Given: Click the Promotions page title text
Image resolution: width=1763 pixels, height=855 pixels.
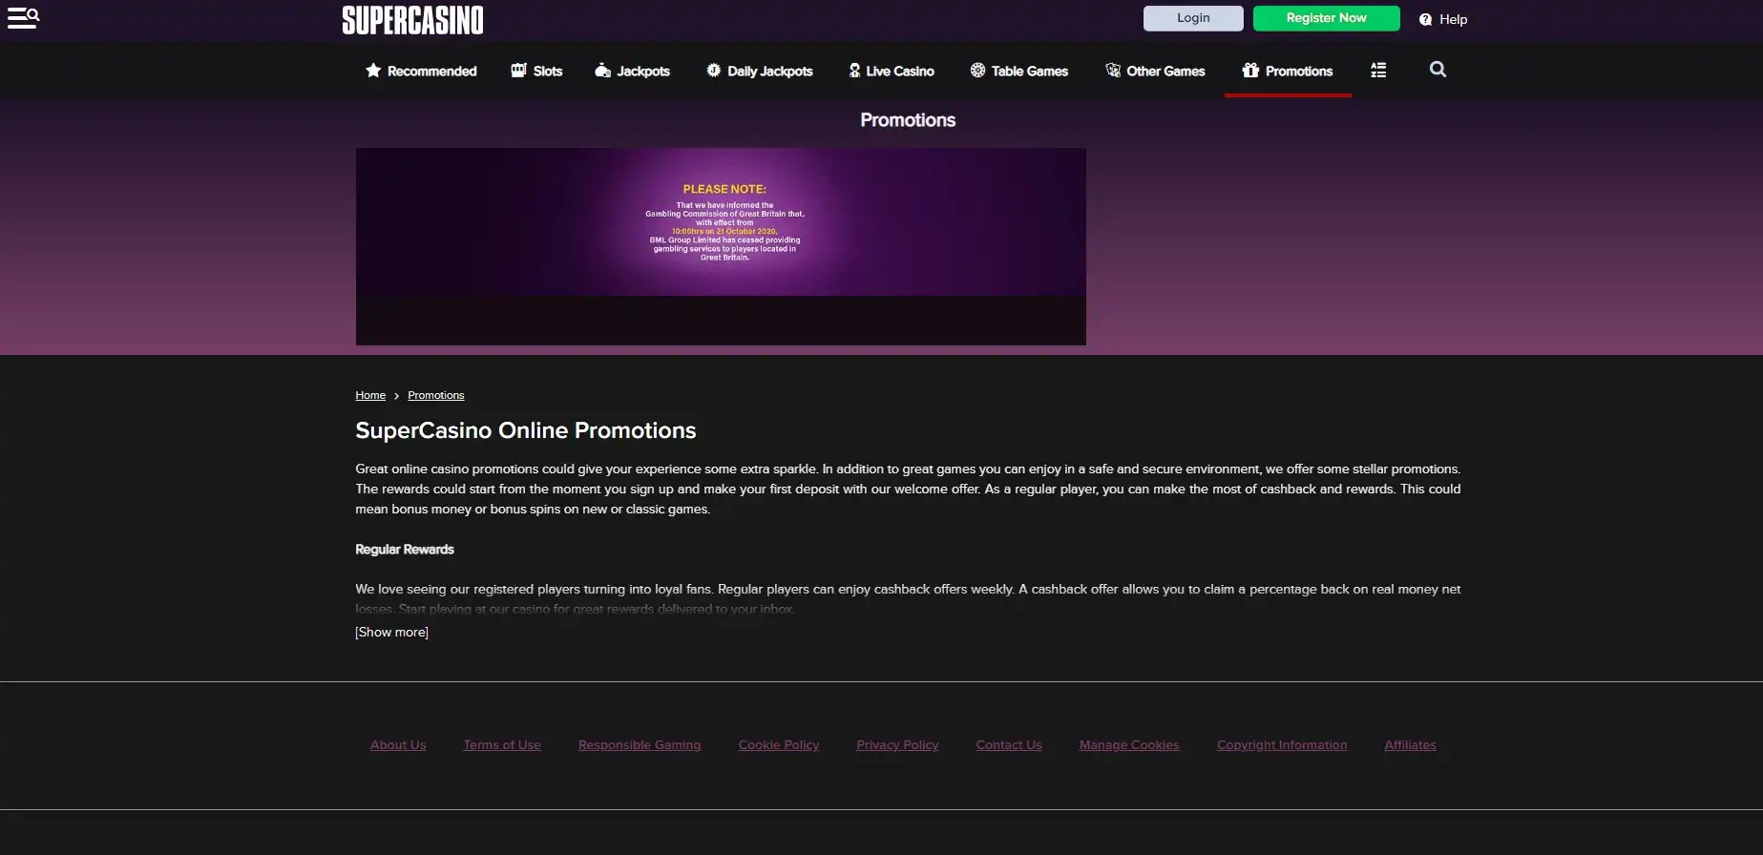Looking at the screenshot, I should (908, 120).
